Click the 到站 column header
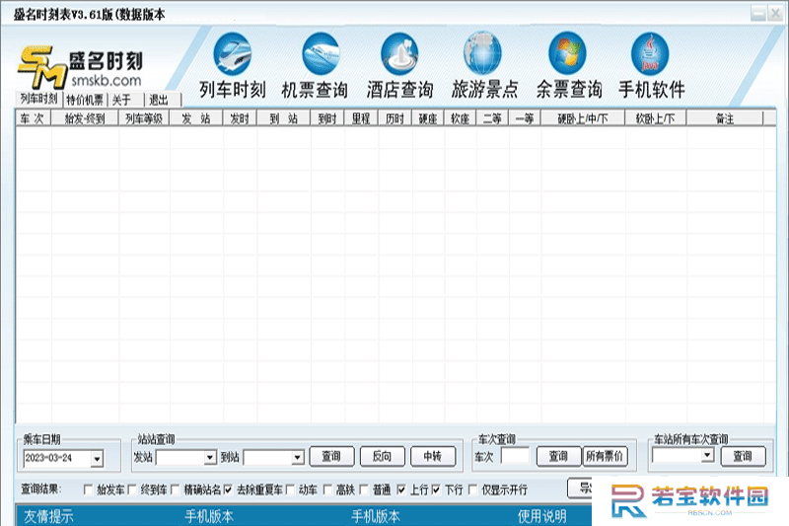 [x=284, y=118]
